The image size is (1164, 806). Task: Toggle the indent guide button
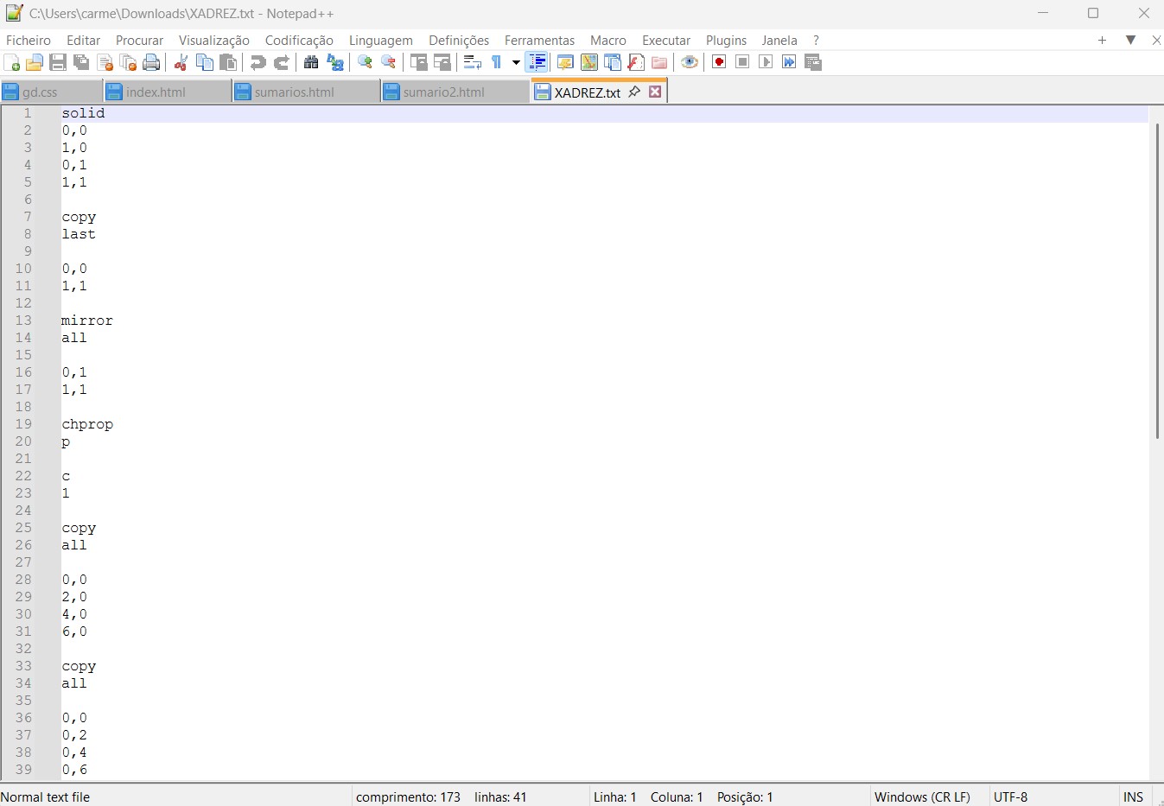[x=537, y=62]
